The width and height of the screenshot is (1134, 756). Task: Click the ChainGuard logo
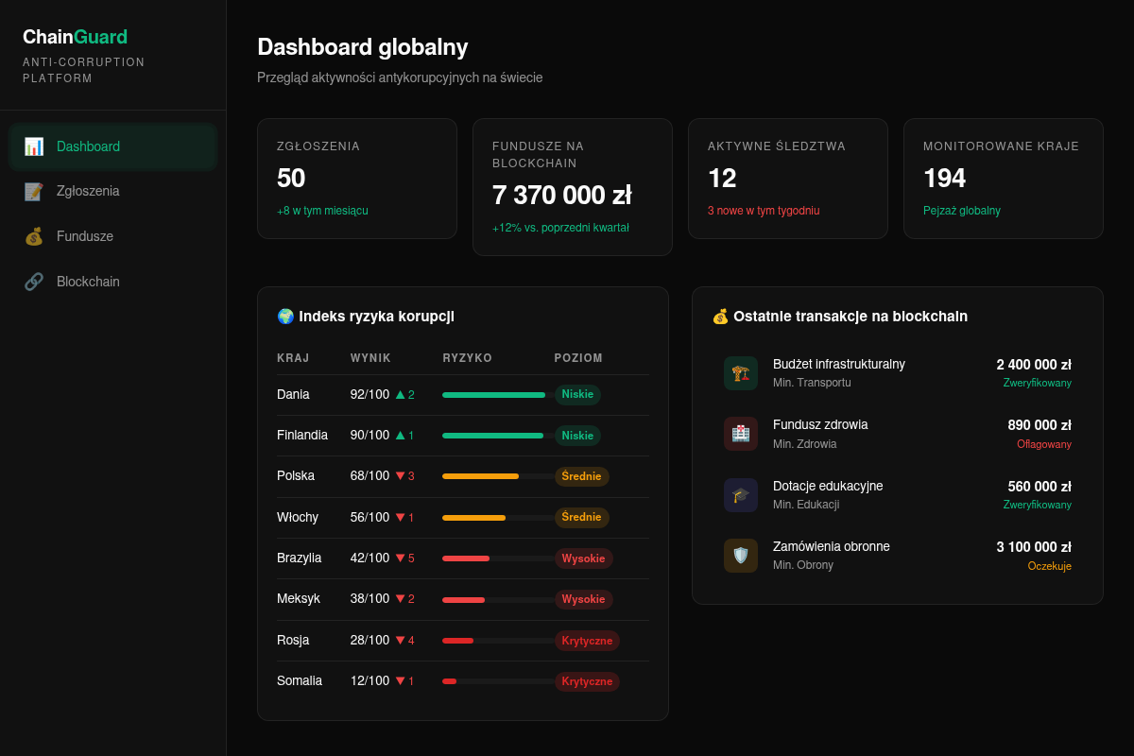click(75, 37)
